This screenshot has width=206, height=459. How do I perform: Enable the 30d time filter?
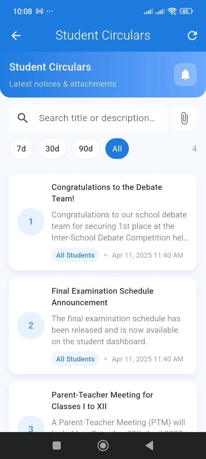pyautogui.click(x=52, y=148)
